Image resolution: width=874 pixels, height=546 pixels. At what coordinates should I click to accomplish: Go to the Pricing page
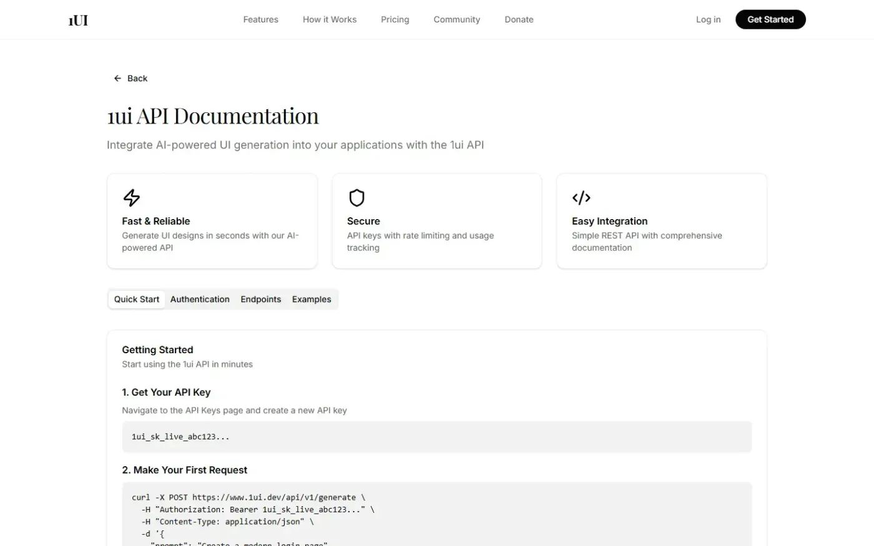(395, 19)
